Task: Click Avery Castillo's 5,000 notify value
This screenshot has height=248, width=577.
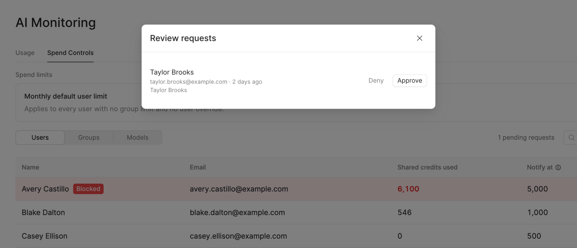Action: tap(538, 189)
